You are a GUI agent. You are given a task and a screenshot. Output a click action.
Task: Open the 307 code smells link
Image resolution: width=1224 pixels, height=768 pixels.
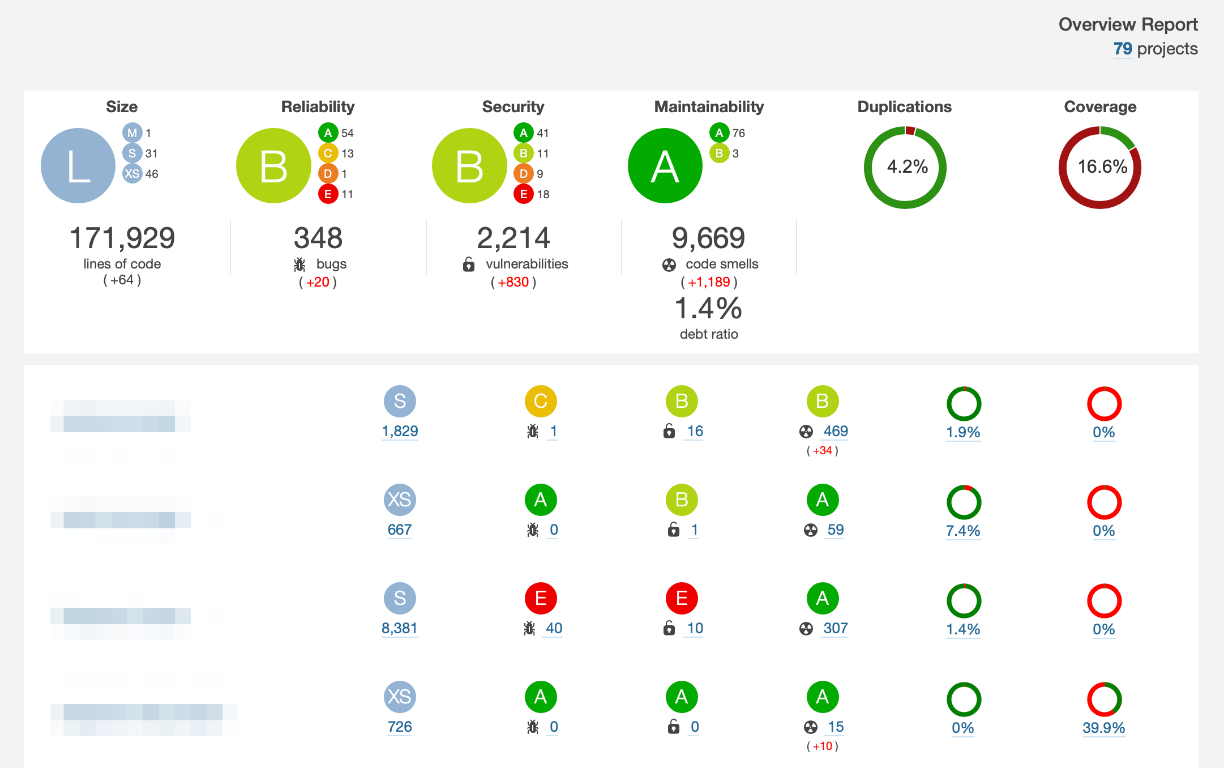coord(836,628)
